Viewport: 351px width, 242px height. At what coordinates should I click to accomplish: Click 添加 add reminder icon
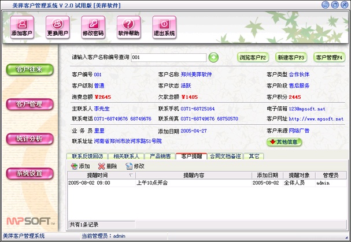coord(72,166)
